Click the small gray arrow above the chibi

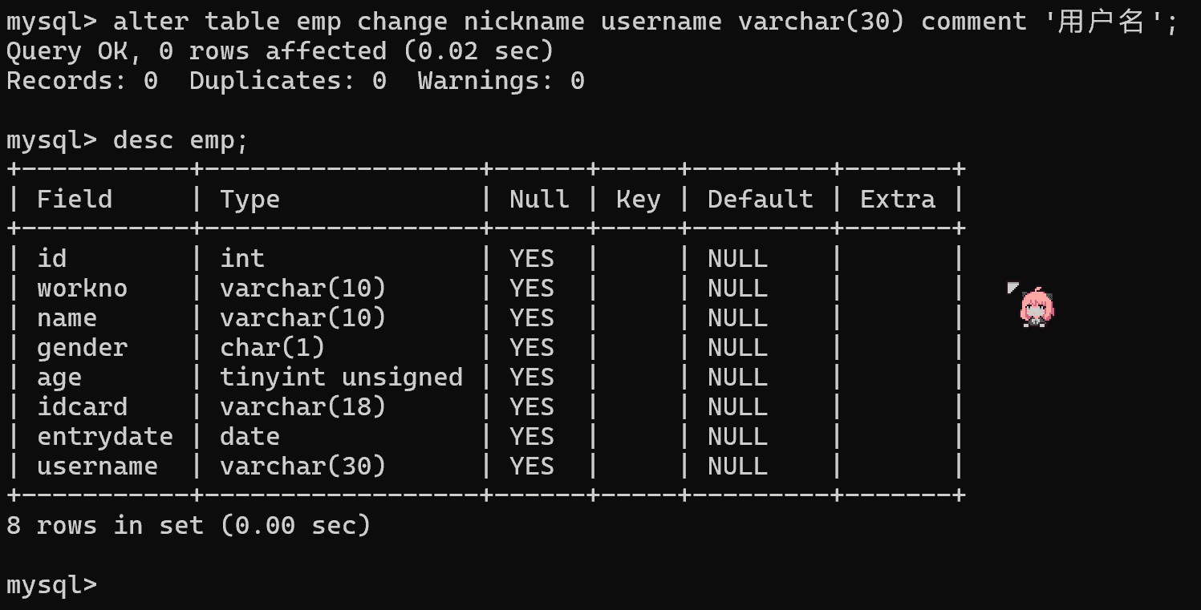(x=1013, y=287)
